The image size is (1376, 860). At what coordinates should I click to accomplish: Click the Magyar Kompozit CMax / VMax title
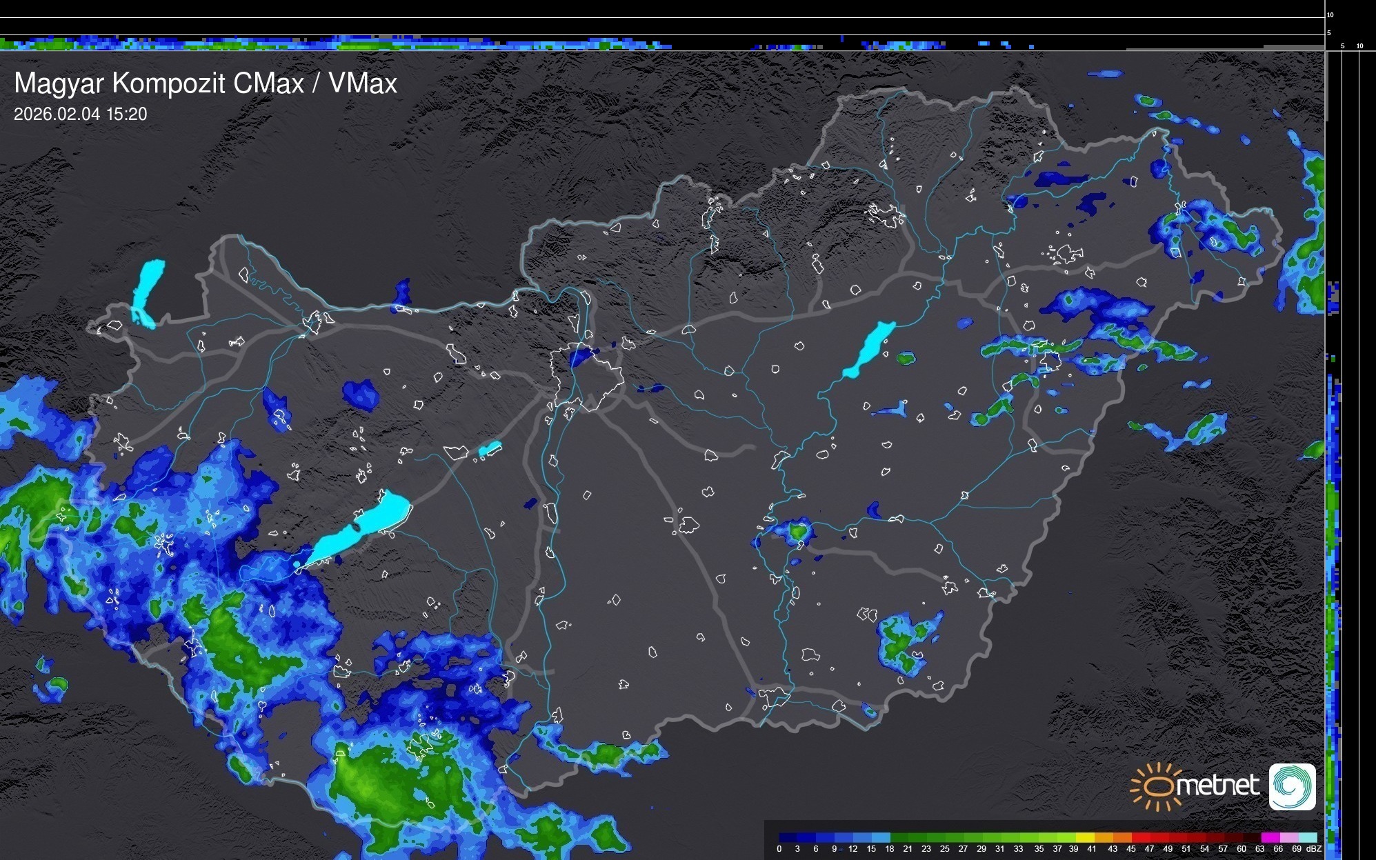[206, 83]
